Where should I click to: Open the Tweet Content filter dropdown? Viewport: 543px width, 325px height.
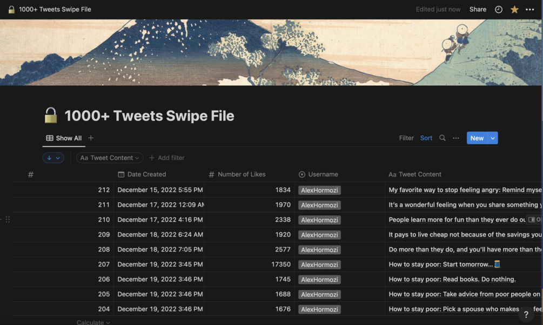click(x=110, y=158)
